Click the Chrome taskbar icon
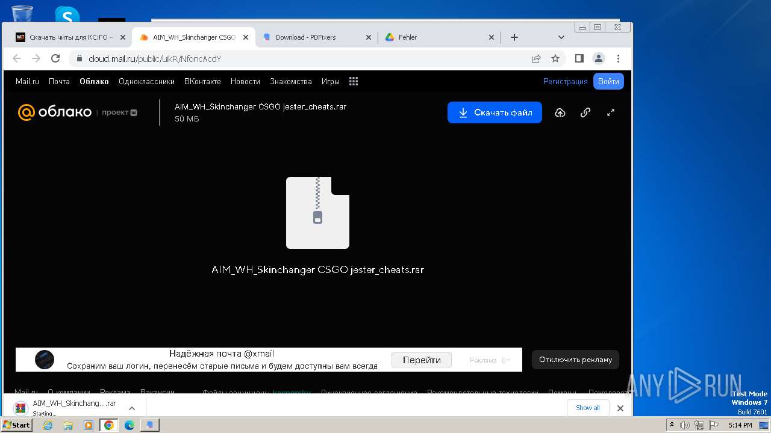Image resolution: width=771 pixels, height=433 pixels. pos(109,425)
